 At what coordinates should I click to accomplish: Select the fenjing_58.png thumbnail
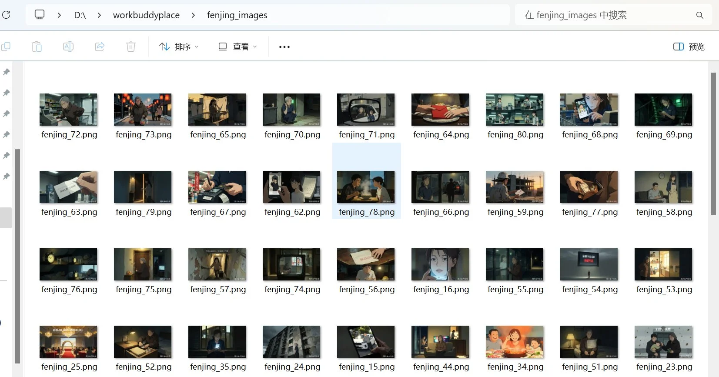664,187
